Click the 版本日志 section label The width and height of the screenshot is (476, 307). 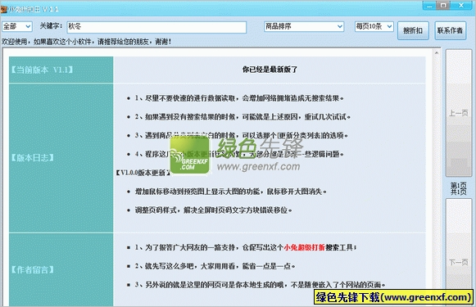coord(32,158)
